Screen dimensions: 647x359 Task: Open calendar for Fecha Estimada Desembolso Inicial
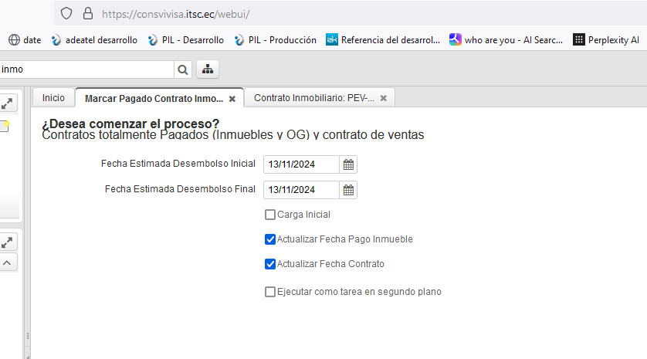pos(348,164)
